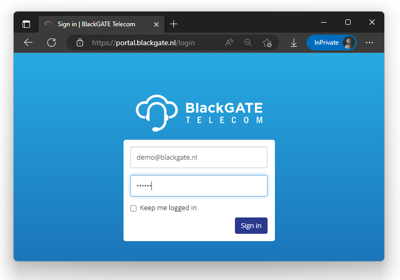Check Keep me logged in box

[x=134, y=209]
